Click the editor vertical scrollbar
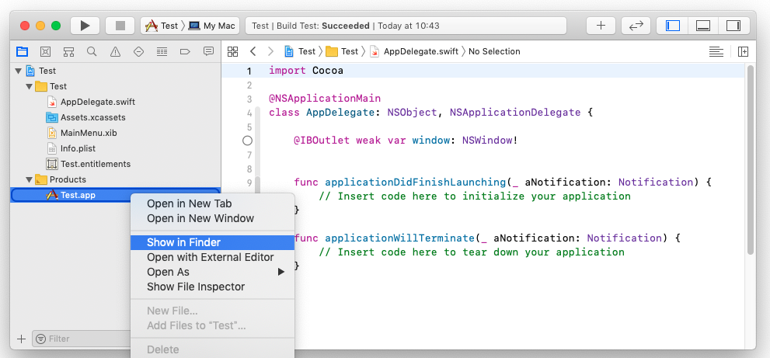The image size is (770, 358). (751, 160)
